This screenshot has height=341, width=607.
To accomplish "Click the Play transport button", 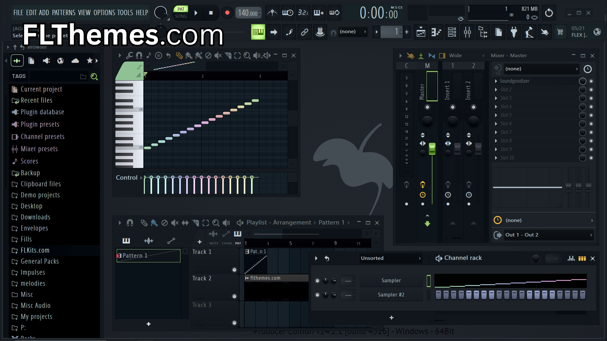I will (196, 13).
